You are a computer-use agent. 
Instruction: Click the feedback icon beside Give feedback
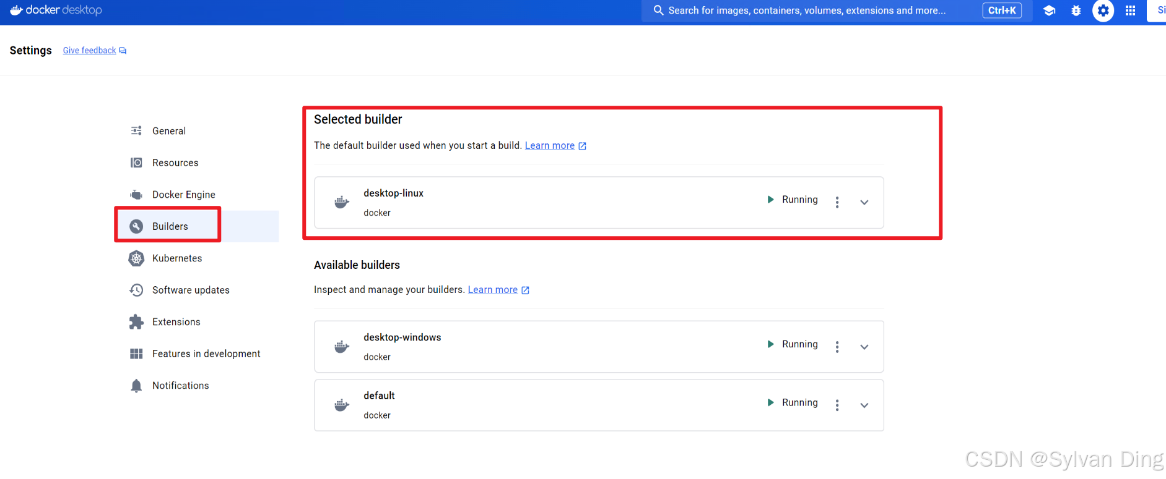click(123, 51)
